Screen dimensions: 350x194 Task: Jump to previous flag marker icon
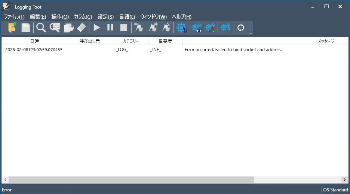pyautogui.click(x=139, y=28)
